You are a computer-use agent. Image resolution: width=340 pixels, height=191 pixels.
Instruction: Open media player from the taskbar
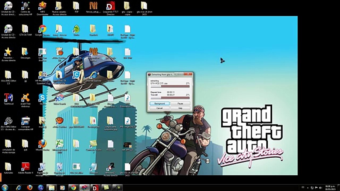(x=62, y=188)
